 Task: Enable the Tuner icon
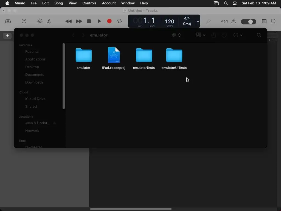208,21
